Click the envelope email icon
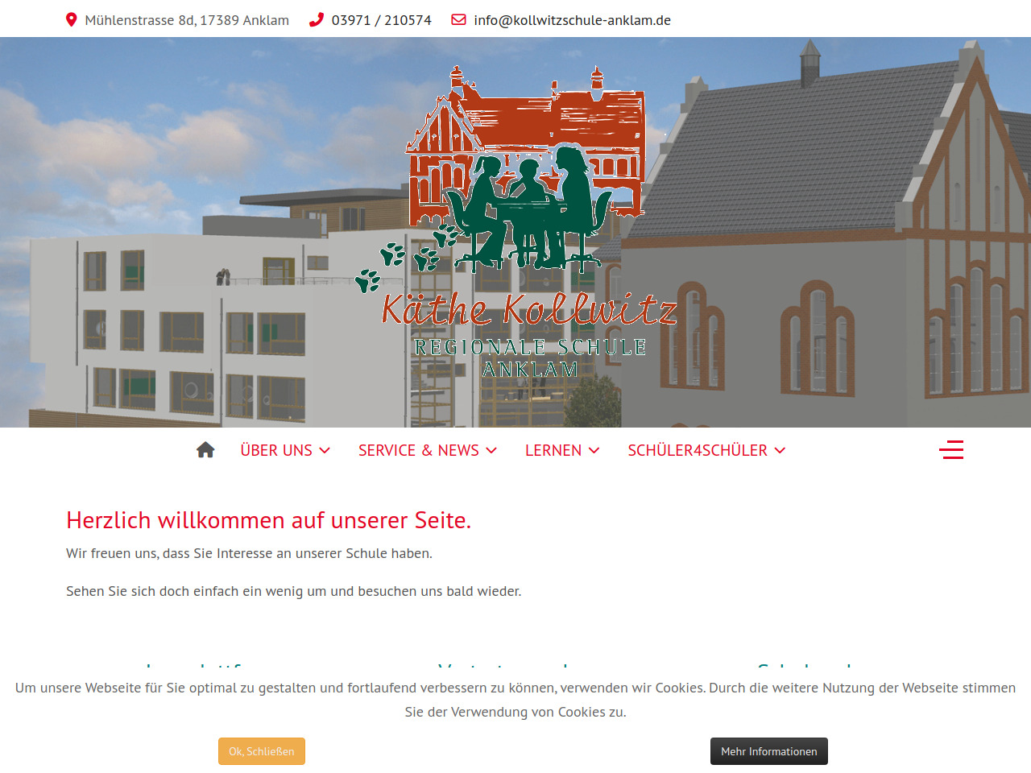 [x=458, y=20]
